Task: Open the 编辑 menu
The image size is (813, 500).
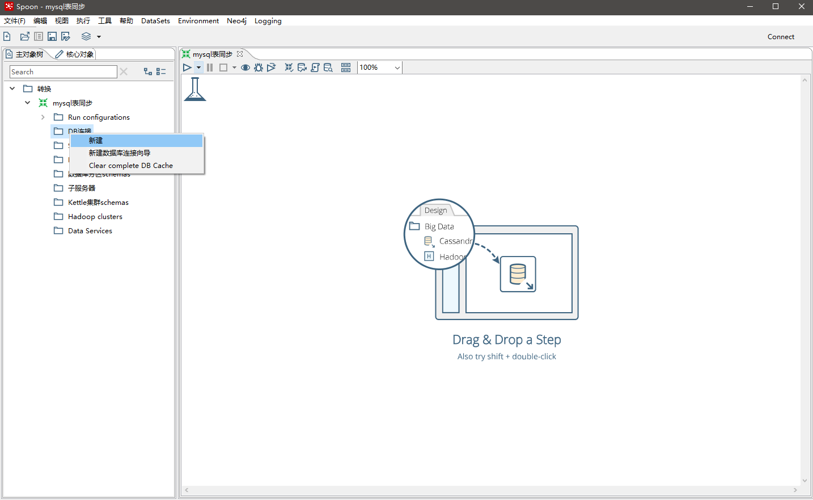Action: 40,21
